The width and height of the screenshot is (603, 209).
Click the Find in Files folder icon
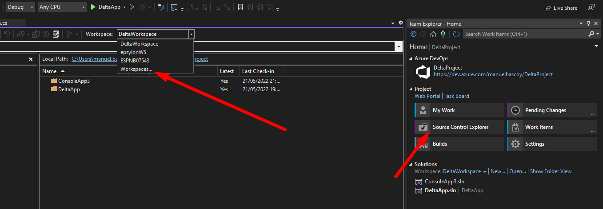point(161,8)
